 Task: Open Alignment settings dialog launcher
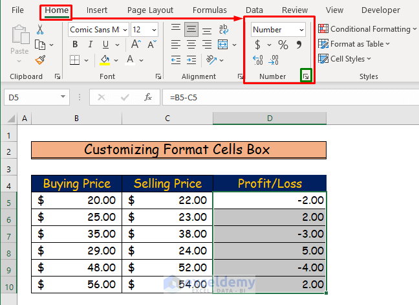241,77
